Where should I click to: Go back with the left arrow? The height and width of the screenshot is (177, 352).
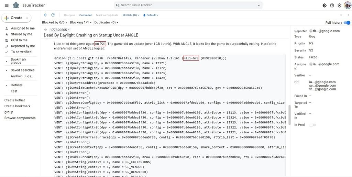46,15
